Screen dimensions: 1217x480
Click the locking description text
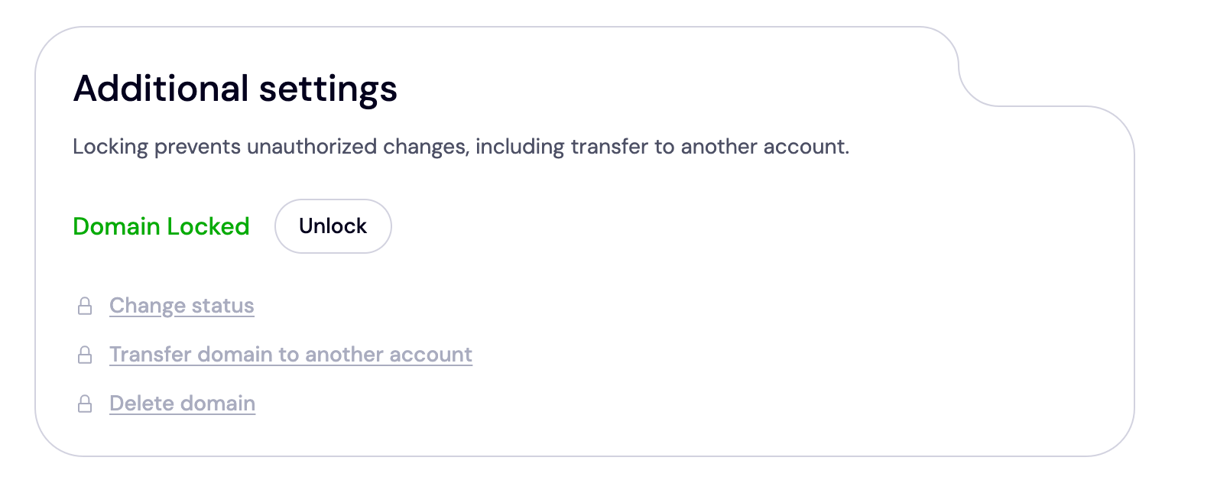tap(460, 147)
